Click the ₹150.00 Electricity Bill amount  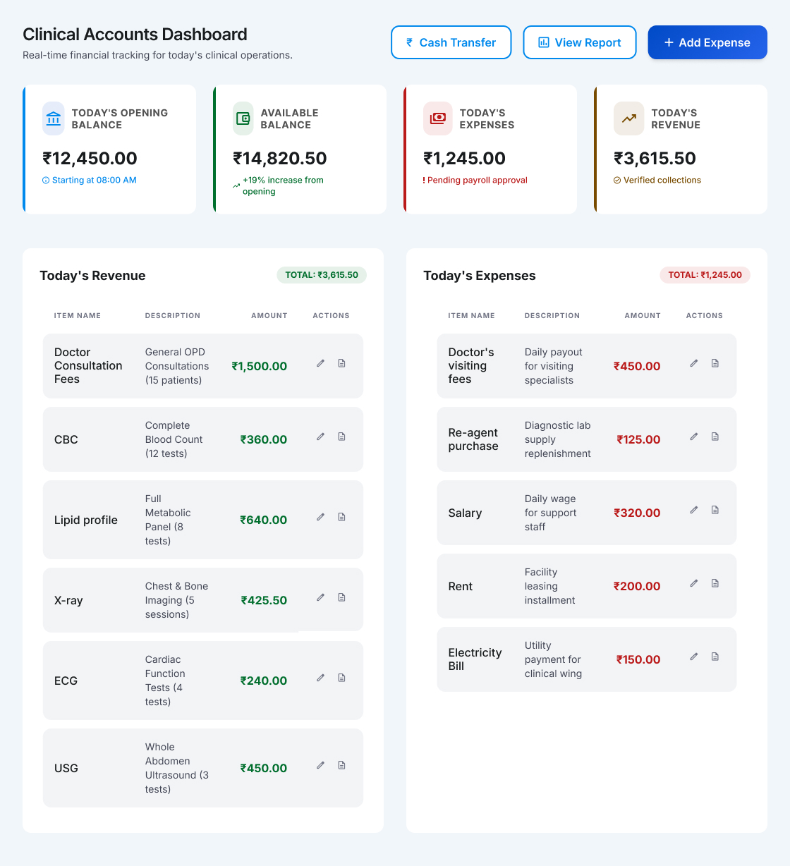[638, 659]
